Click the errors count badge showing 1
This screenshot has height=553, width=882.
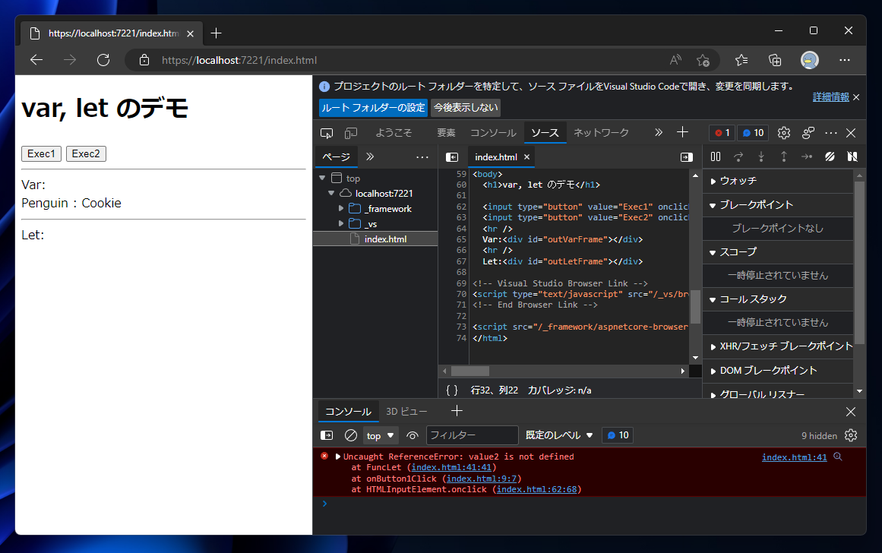click(x=722, y=133)
